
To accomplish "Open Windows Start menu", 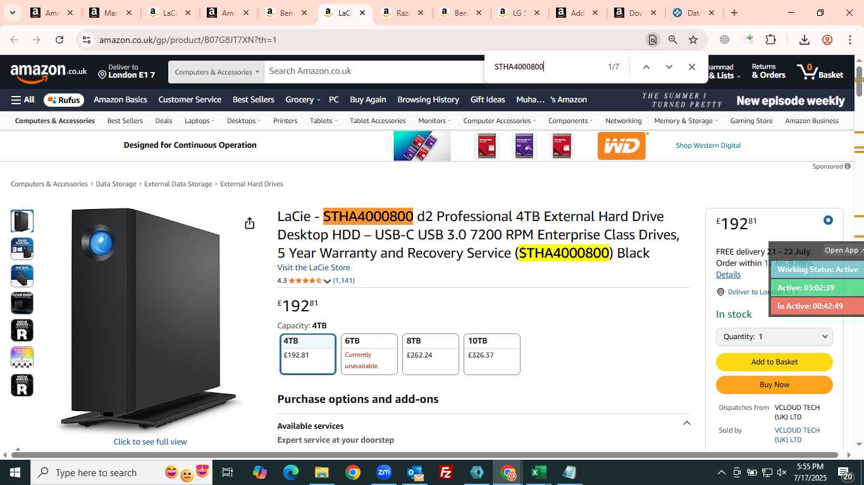I will pyautogui.click(x=15, y=472).
